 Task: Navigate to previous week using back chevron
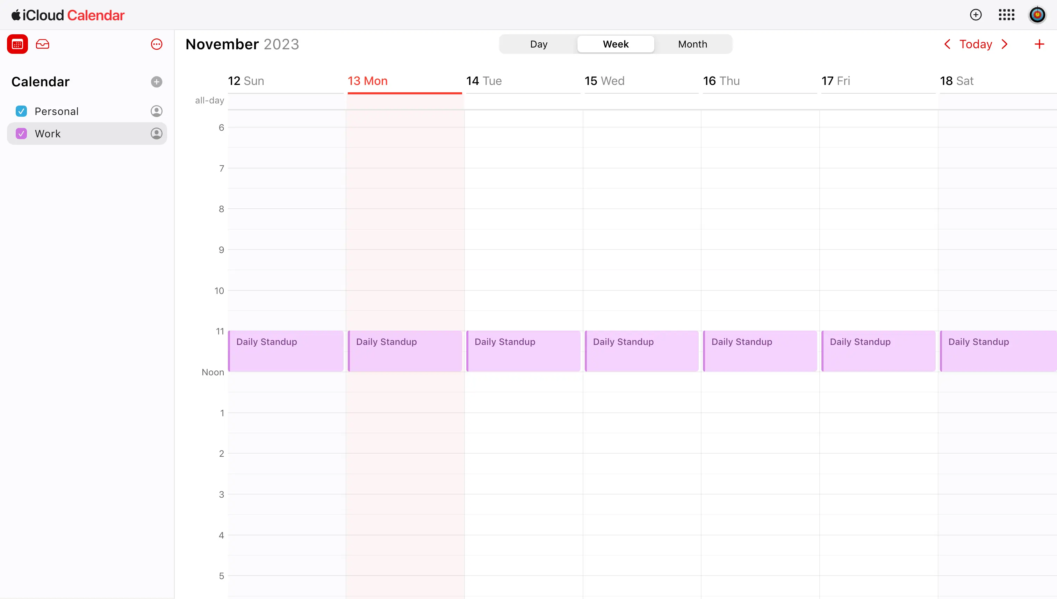pyautogui.click(x=947, y=44)
